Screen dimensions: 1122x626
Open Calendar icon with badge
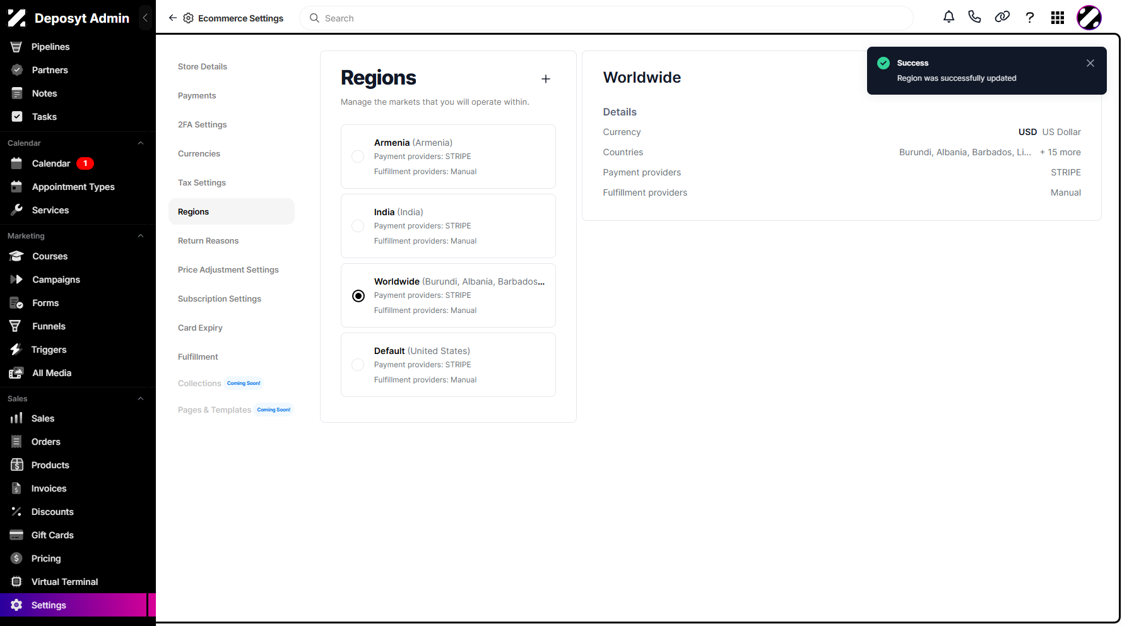tap(17, 163)
